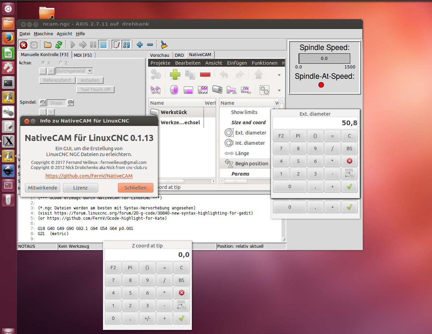Open a G-code file via folder icon
This screenshot has height=334, width=432.
pyautogui.click(x=48, y=45)
